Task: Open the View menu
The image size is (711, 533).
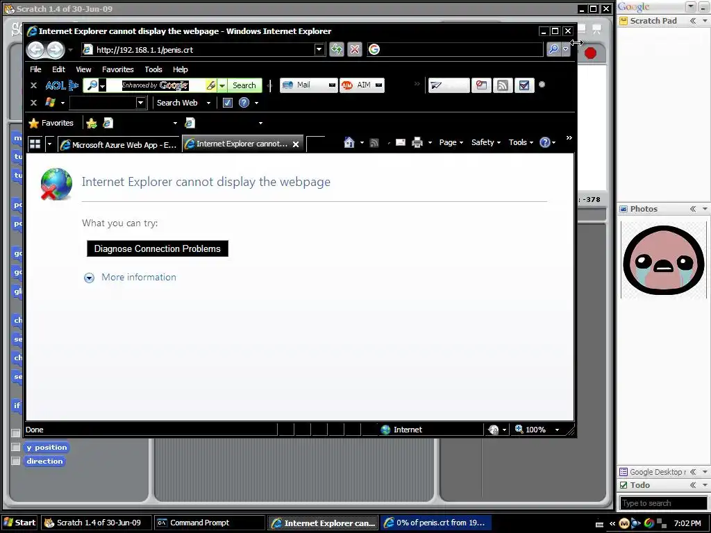Action: click(83, 69)
